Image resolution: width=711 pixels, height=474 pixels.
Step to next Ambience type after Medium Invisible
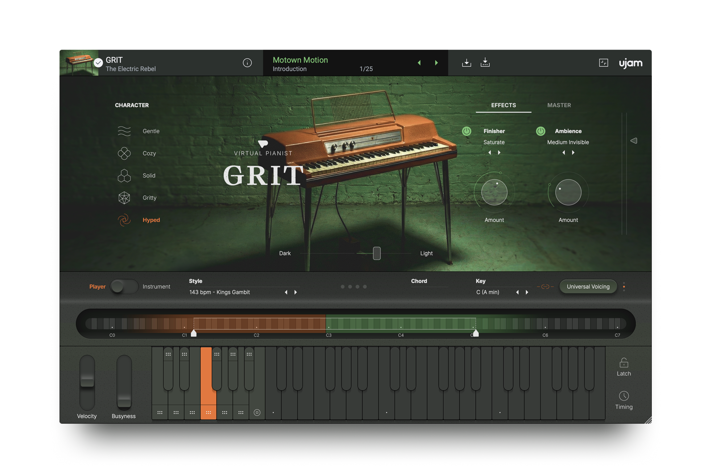[x=573, y=153]
